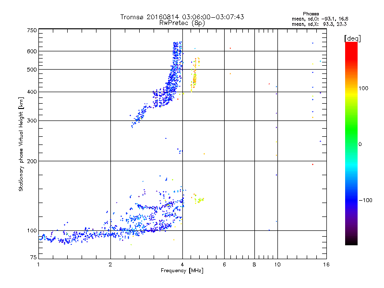Click the "Frequency [MHz]" x-axis label
The width and height of the screenshot is (384, 288).
point(182,271)
